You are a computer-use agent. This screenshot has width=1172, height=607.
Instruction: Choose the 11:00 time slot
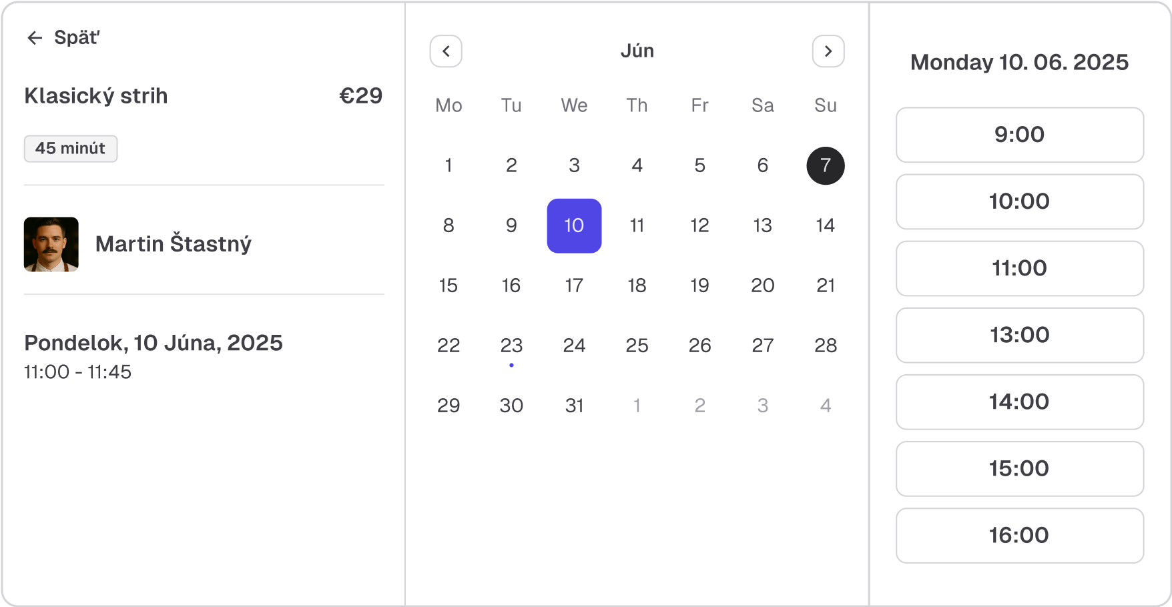(x=1019, y=268)
